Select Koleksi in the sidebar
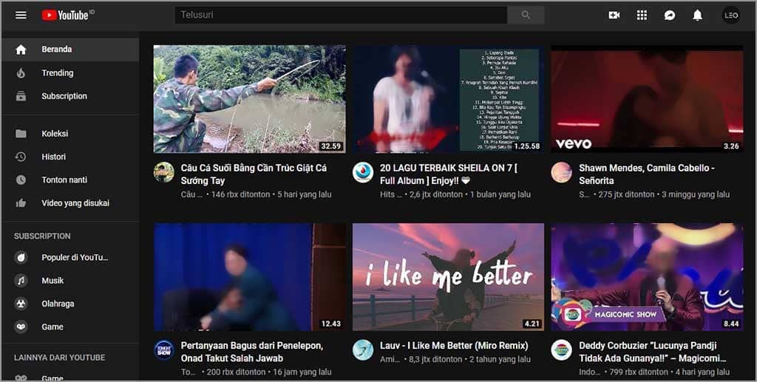 [70, 134]
